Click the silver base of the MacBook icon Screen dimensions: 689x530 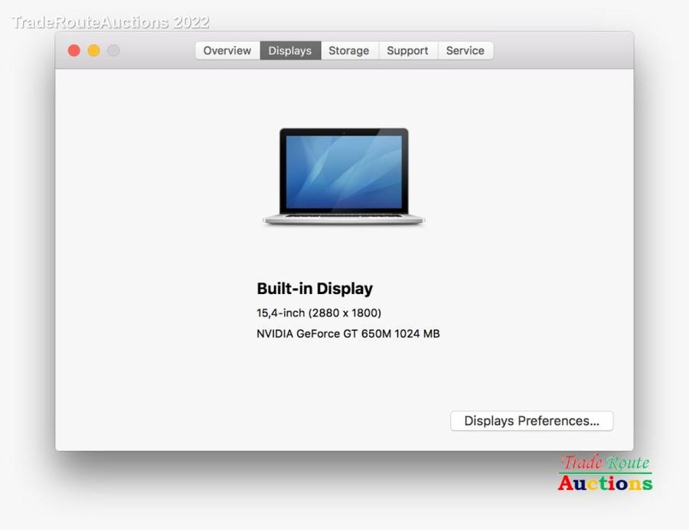(344, 220)
